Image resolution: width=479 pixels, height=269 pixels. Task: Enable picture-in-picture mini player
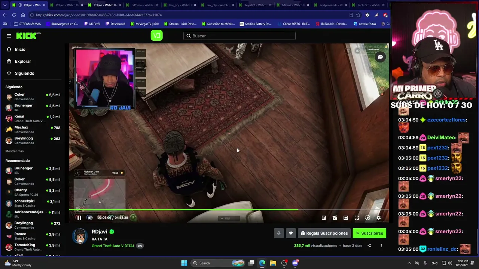tap(324, 218)
